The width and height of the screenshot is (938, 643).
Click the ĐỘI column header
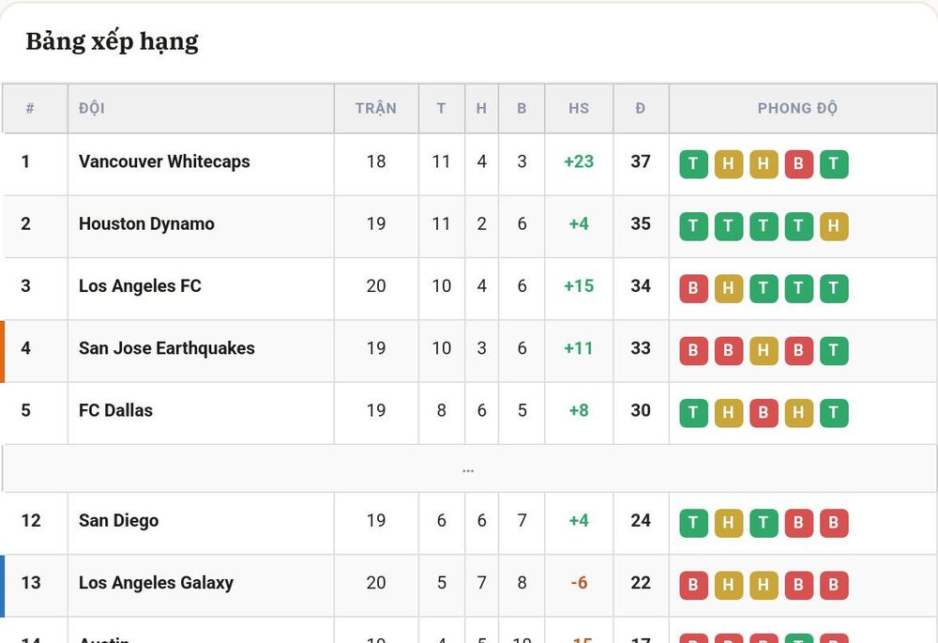click(92, 108)
